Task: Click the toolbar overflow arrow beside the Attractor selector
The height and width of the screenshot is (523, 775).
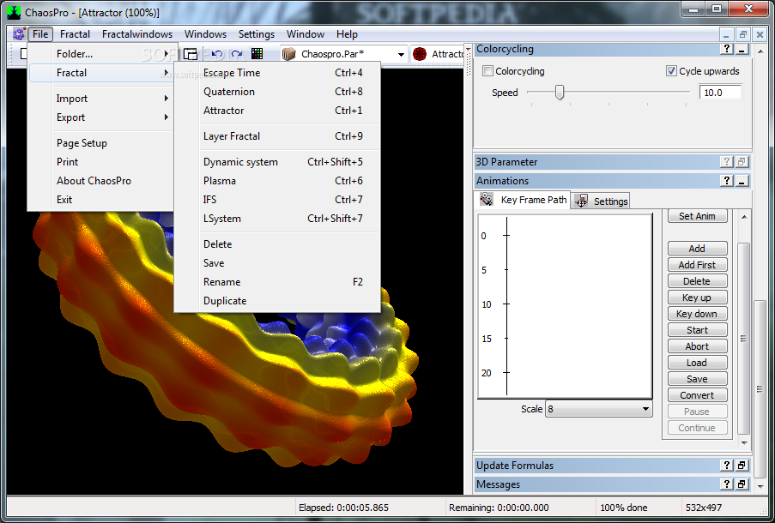Action: pyautogui.click(x=468, y=51)
